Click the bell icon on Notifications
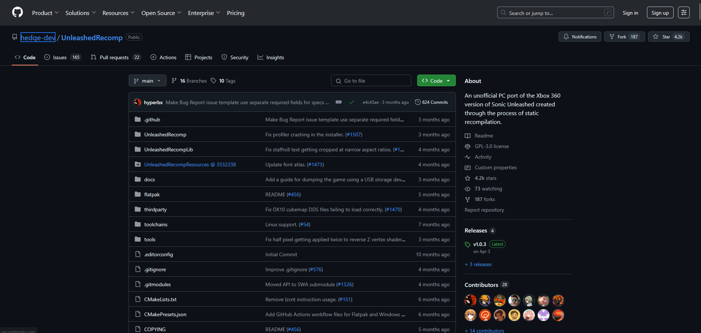Viewport: 701px width, 333px height. coord(566,37)
